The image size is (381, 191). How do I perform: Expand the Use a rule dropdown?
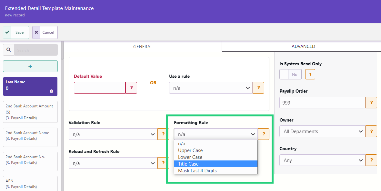click(x=210, y=88)
